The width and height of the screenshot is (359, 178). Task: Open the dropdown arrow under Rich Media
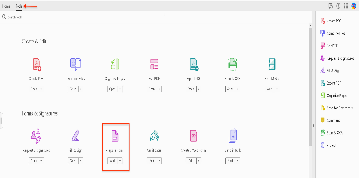(x=277, y=89)
